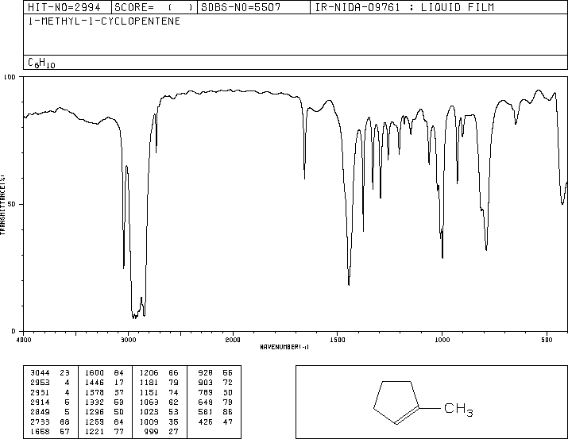Click the C=C absorption peak near 1668
The height and width of the screenshot is (439, 568).
304,177
